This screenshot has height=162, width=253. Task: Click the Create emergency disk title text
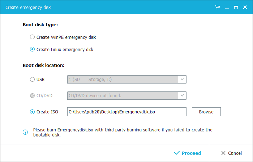(x=28, y=8)
